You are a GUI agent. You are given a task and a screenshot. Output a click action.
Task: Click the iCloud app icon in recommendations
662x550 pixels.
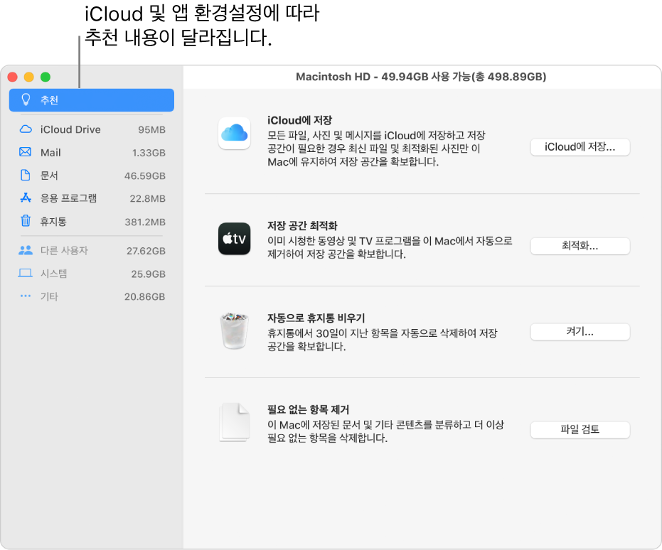pyautogui.click(x=235, y=134)
